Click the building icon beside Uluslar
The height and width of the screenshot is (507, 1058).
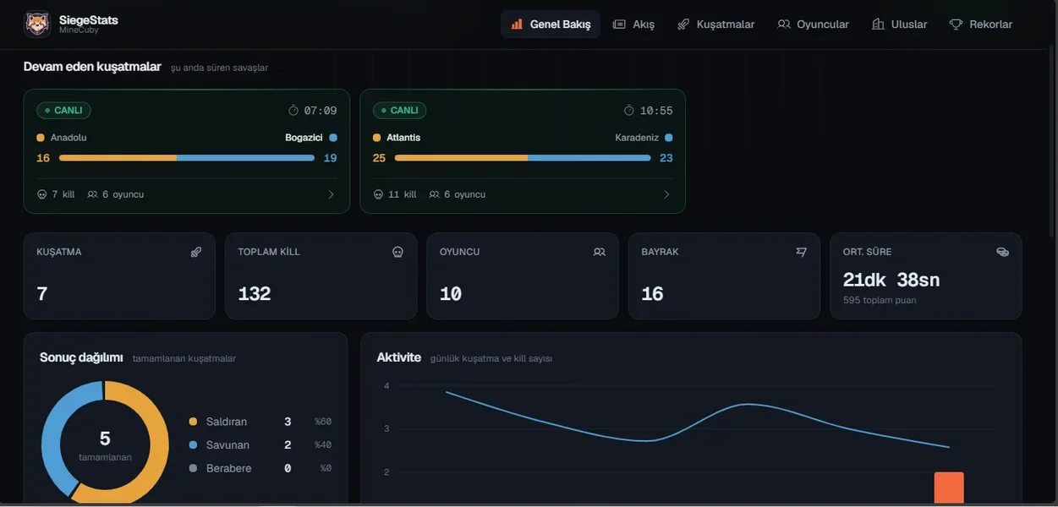coord(878,25)
